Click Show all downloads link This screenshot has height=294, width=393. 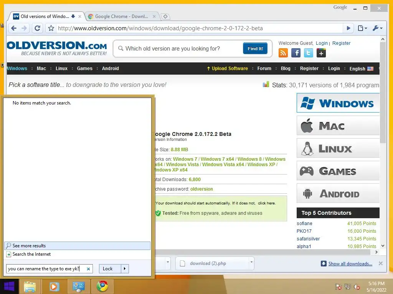coord(350,263)
